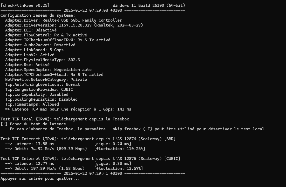Screen dimensions: 286x187
Task: Click the Echec du test de latence warning
Action: point(33,124)
